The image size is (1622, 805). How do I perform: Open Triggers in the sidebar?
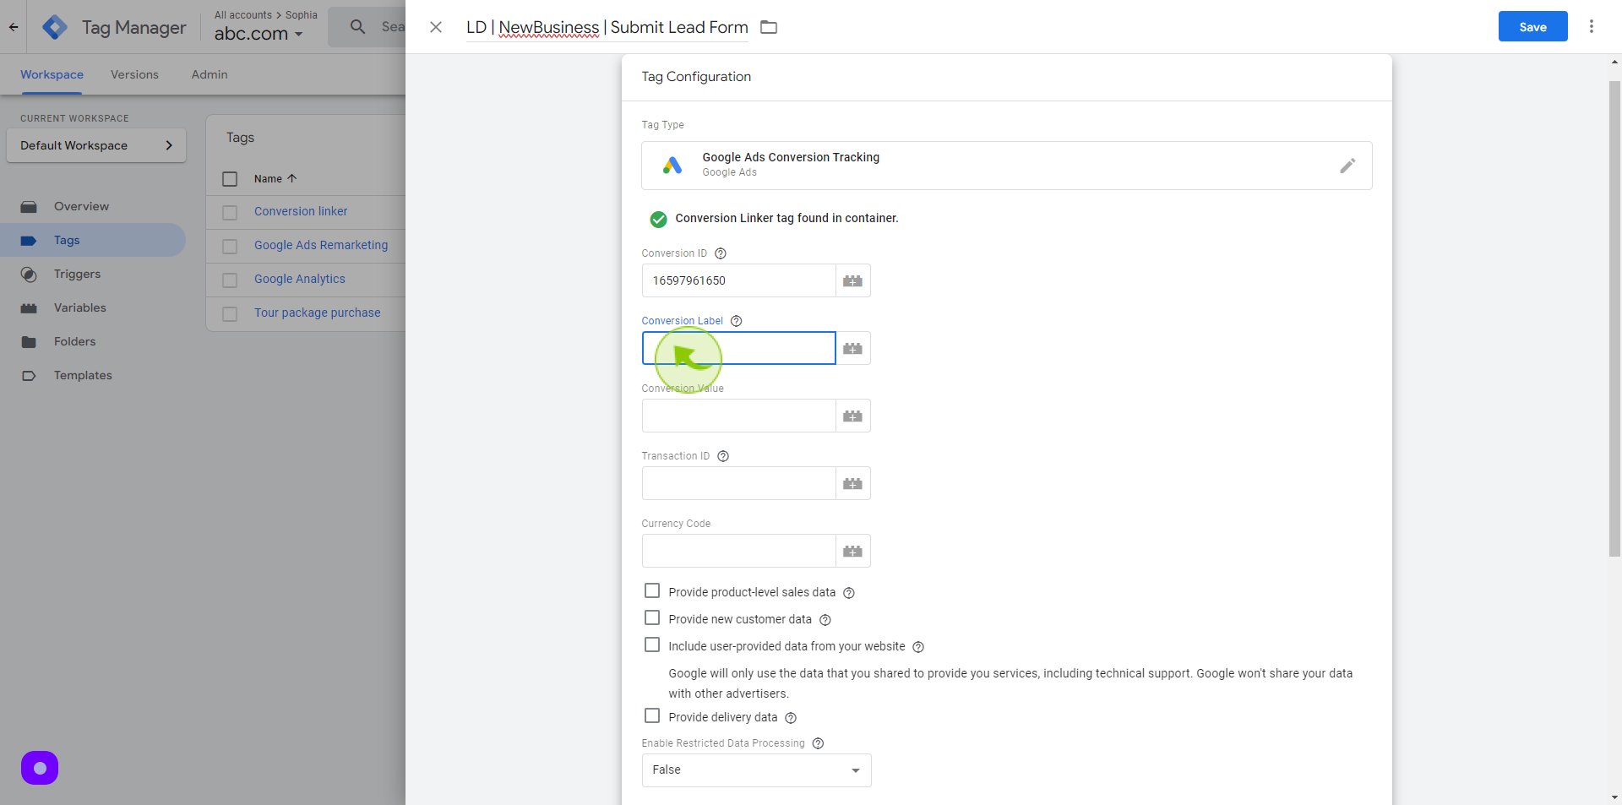click(x=77, y=274)
